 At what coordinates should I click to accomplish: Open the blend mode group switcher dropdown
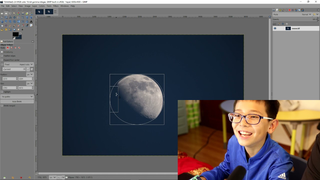(316, 14)
